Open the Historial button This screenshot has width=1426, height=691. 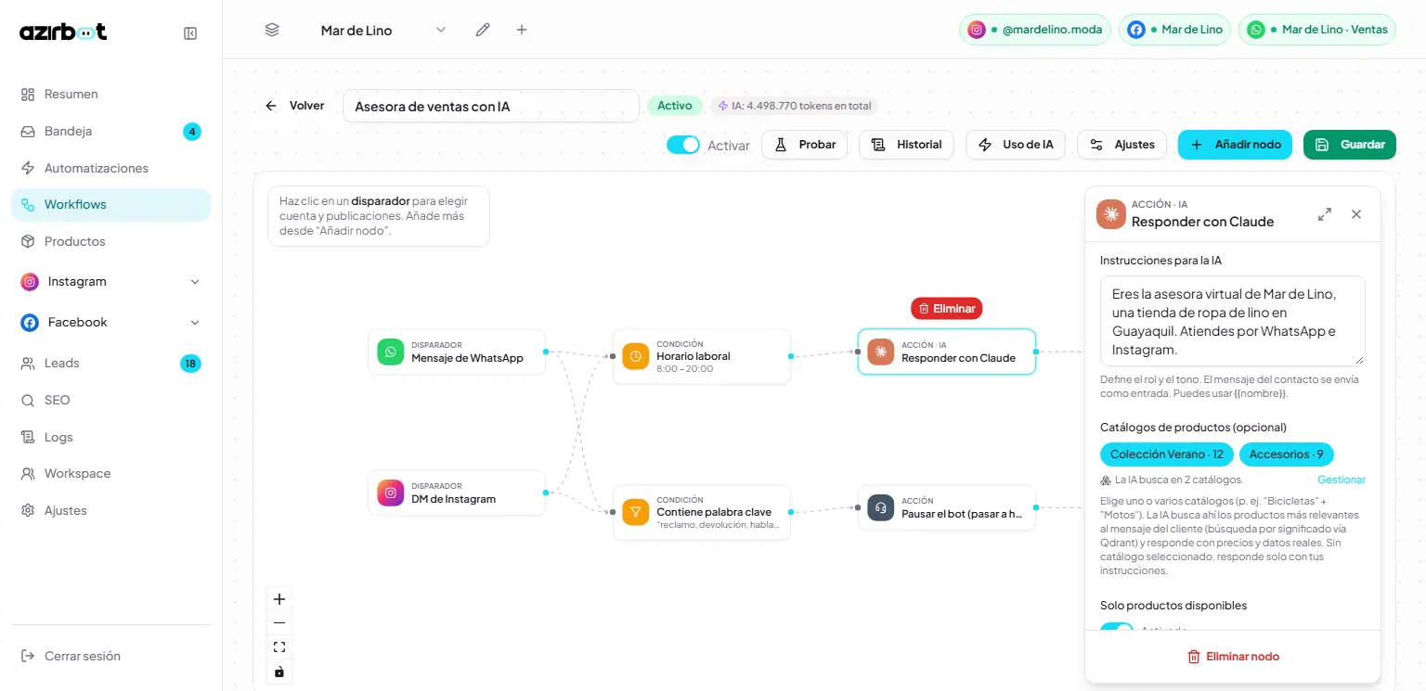[907, 145]
